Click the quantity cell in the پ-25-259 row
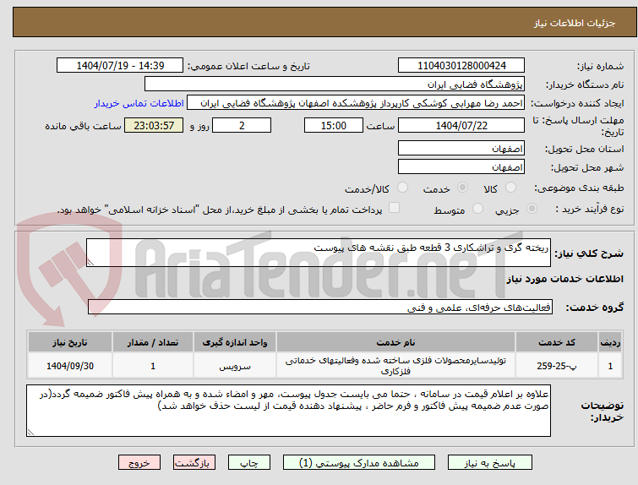Image resolution: width=638 pixels, height=485 pixels. click(153, 366)
